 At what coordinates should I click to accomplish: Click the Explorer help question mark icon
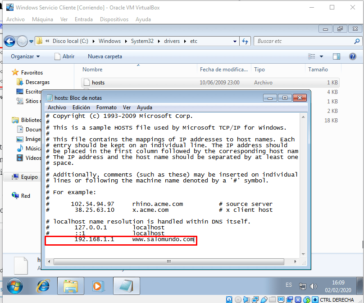click(353, 56)
